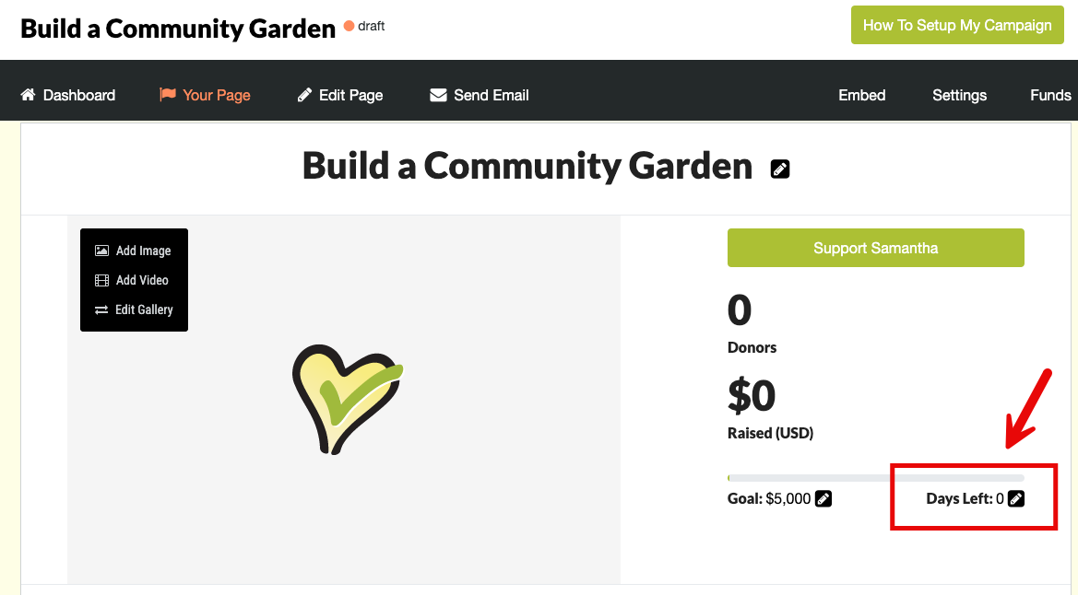Click the flag icon for Your Page
1078x595 pixels.
click(x=168, y=95)
